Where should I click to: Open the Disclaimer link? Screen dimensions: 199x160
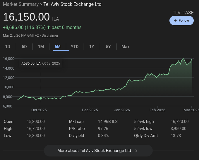click(50, 36)
